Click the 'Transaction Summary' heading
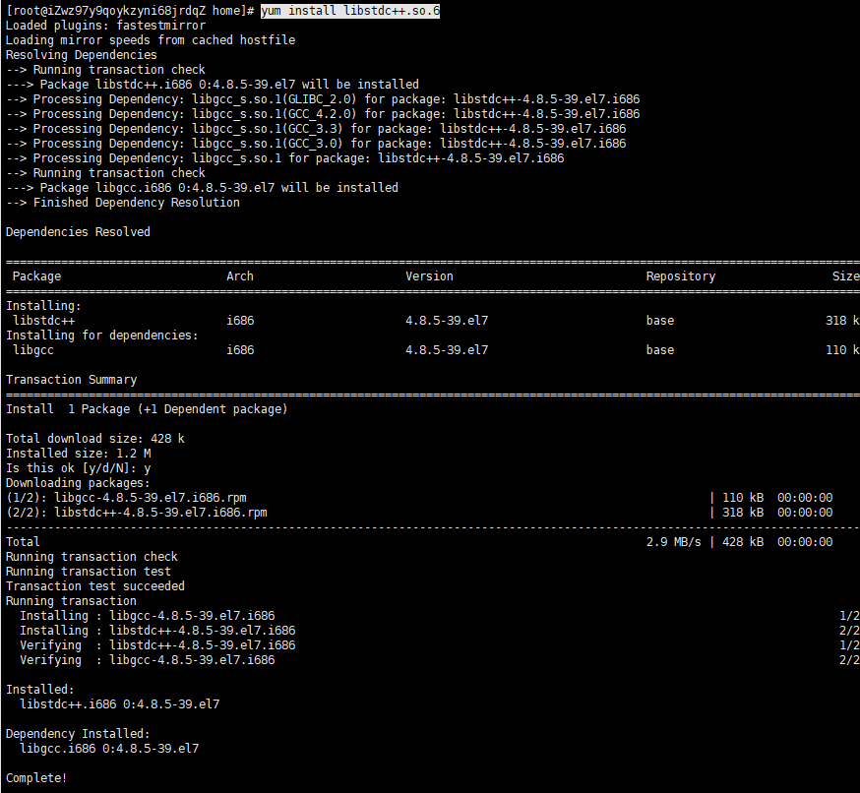Viewport: 860px width, 793px height. pos(71,380)
